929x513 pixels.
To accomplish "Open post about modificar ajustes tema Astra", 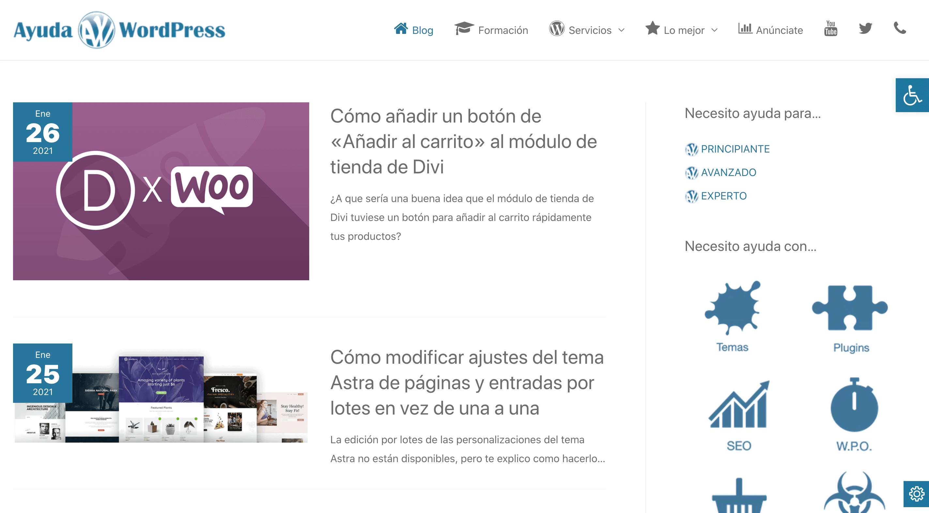I will click(467, 383).
